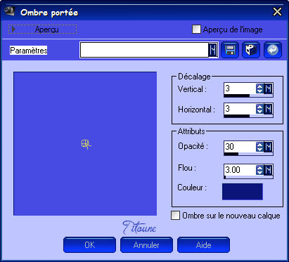Click the Aide help button
289x262 pixels.
[x=203, y=245]
